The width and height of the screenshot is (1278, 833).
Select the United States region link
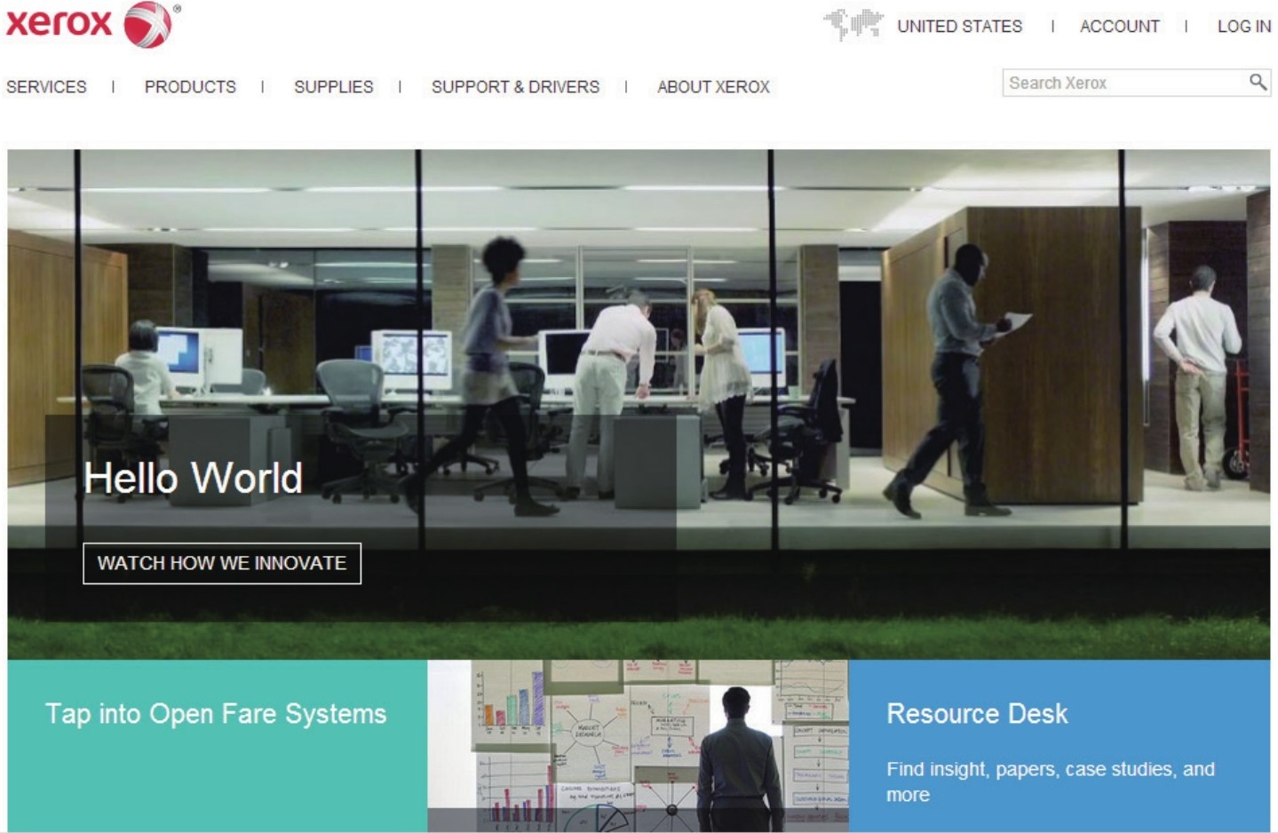tap(959, 27)
